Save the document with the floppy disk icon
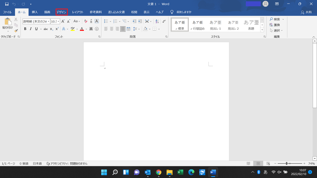The width and height of the screenshot is (317, 178). [x=7, y=4]
